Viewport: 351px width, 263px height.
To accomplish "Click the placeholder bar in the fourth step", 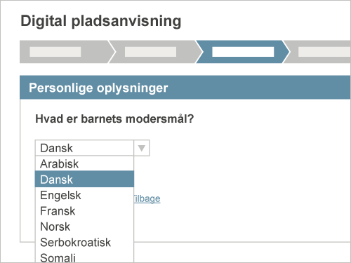I will coord(324,52).
